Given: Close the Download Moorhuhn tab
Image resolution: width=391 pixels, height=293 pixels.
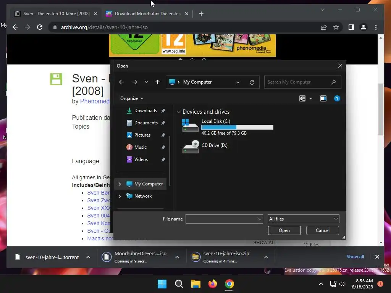Looking at the screenshot, I should pyautogui.click(x=186, y=14).
